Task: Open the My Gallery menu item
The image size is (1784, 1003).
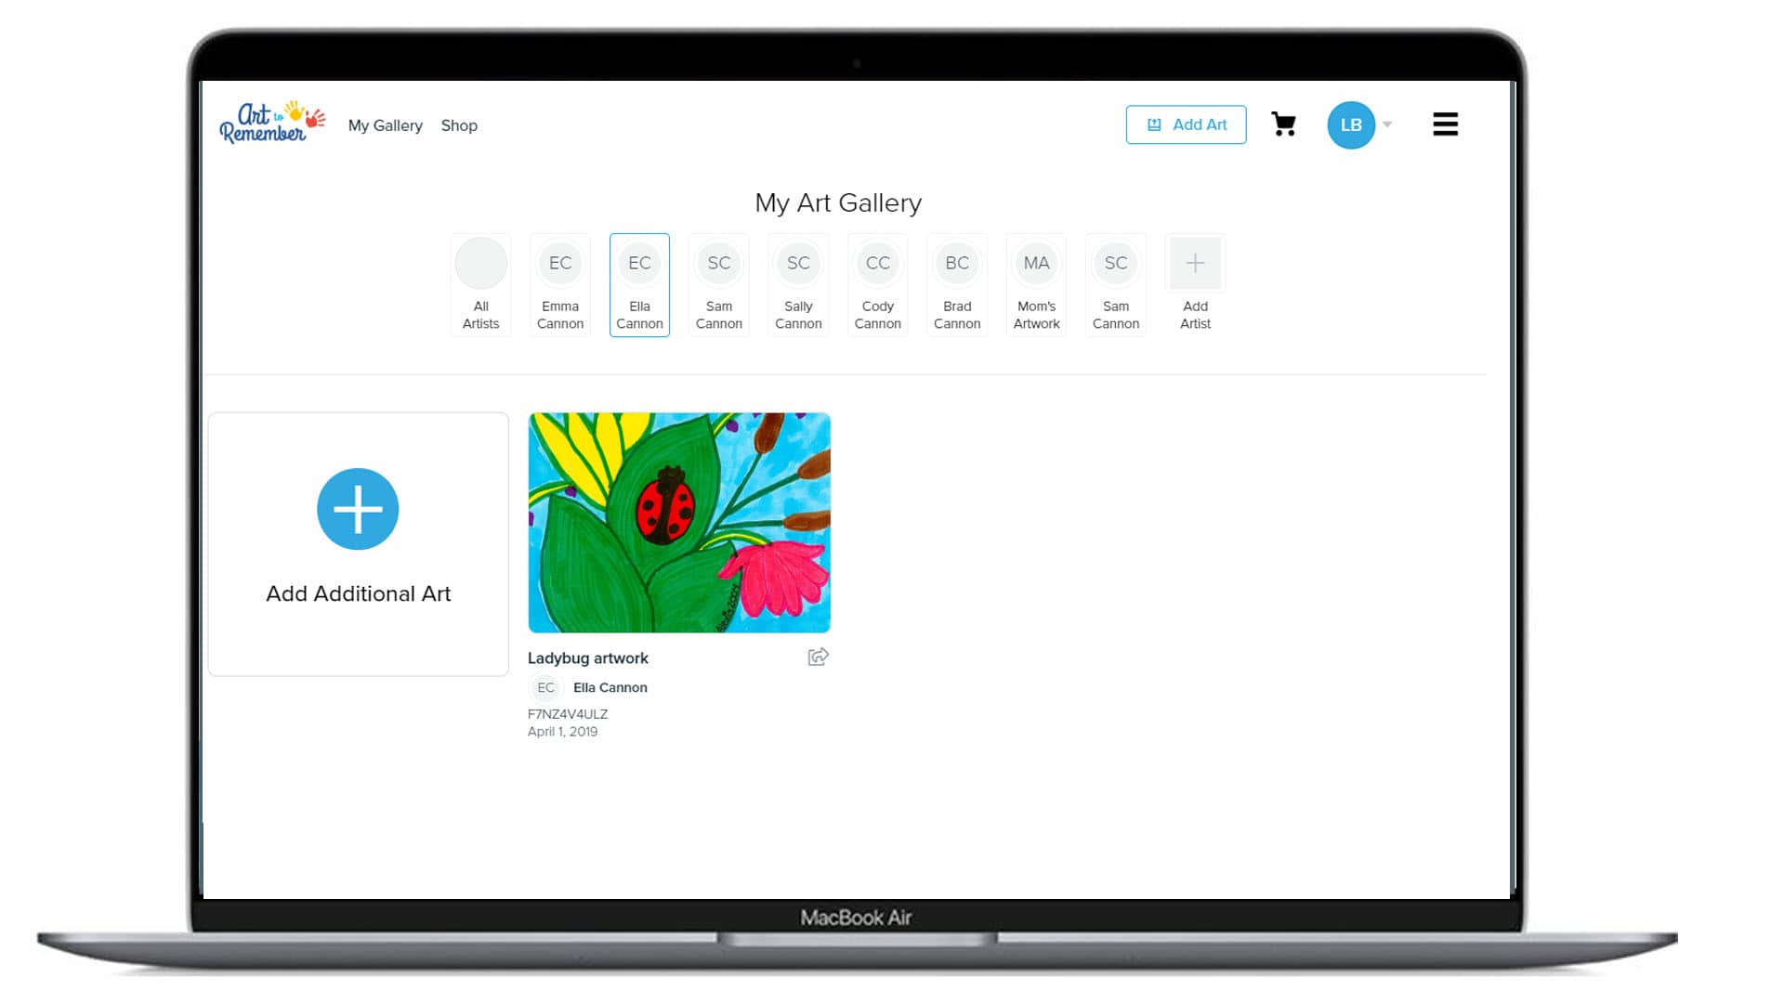Action: pos(385,125)
